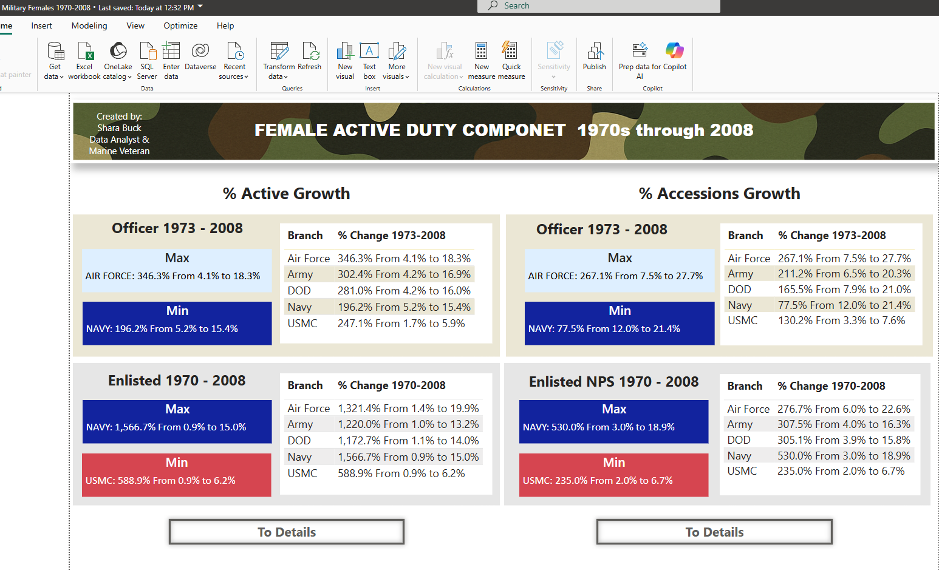This screenshot has height=570, width=939.
Task: Click the Search box in title bar
Action: click(598, 6)
